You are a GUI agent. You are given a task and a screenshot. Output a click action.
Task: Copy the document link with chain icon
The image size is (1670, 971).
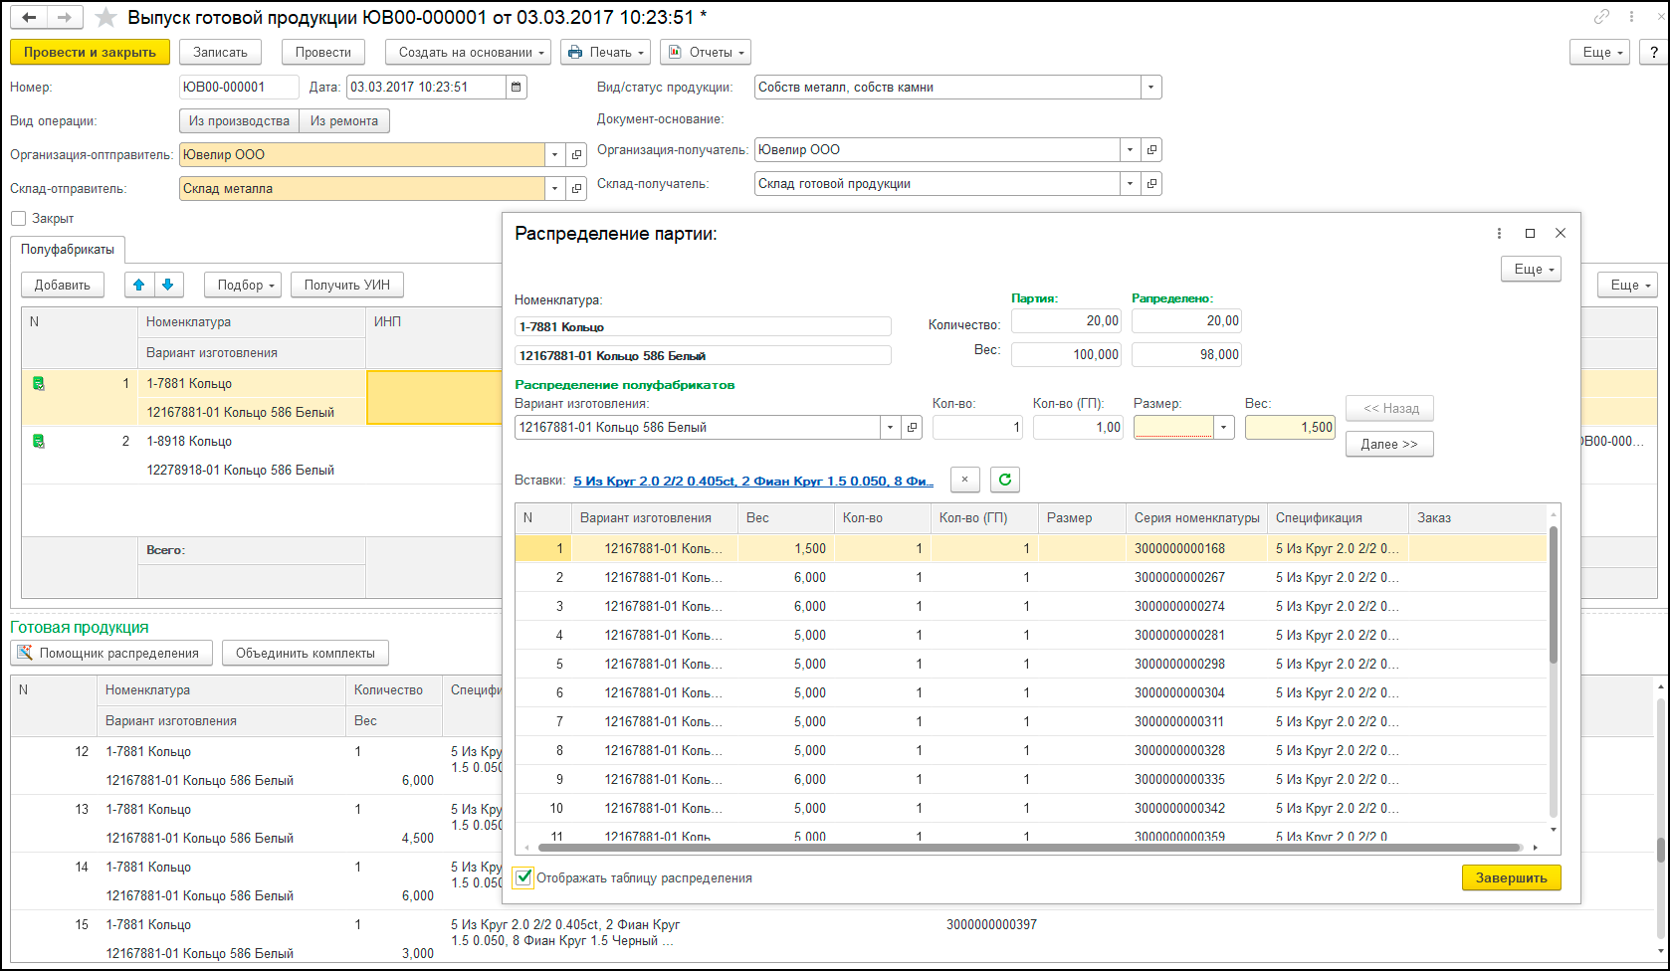point(1601,17)
